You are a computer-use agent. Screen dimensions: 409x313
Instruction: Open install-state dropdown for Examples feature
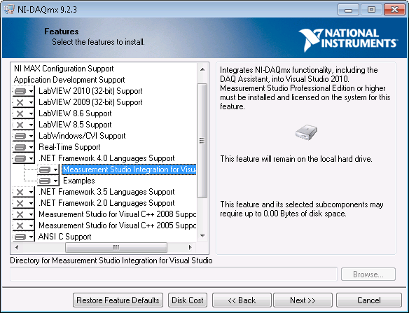(48, 181)
